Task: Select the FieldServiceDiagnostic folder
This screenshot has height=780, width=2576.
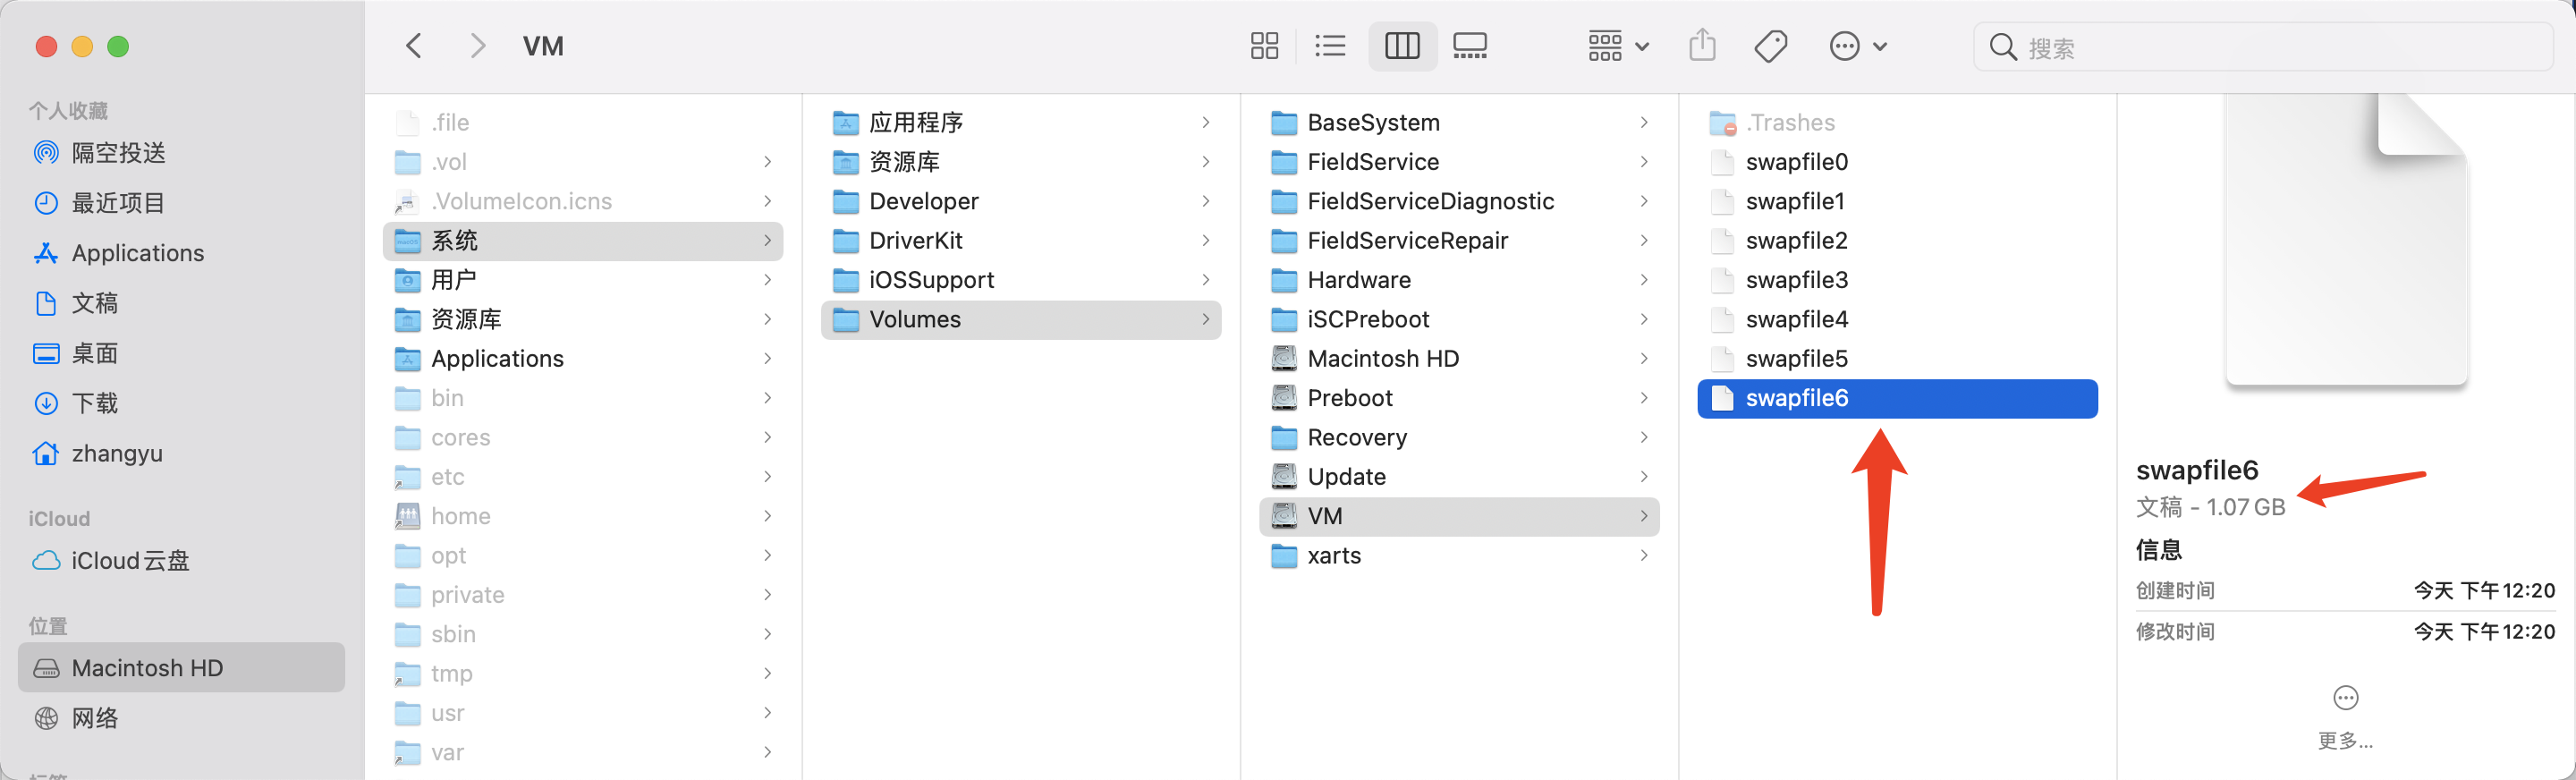Action: [1459, 201]
